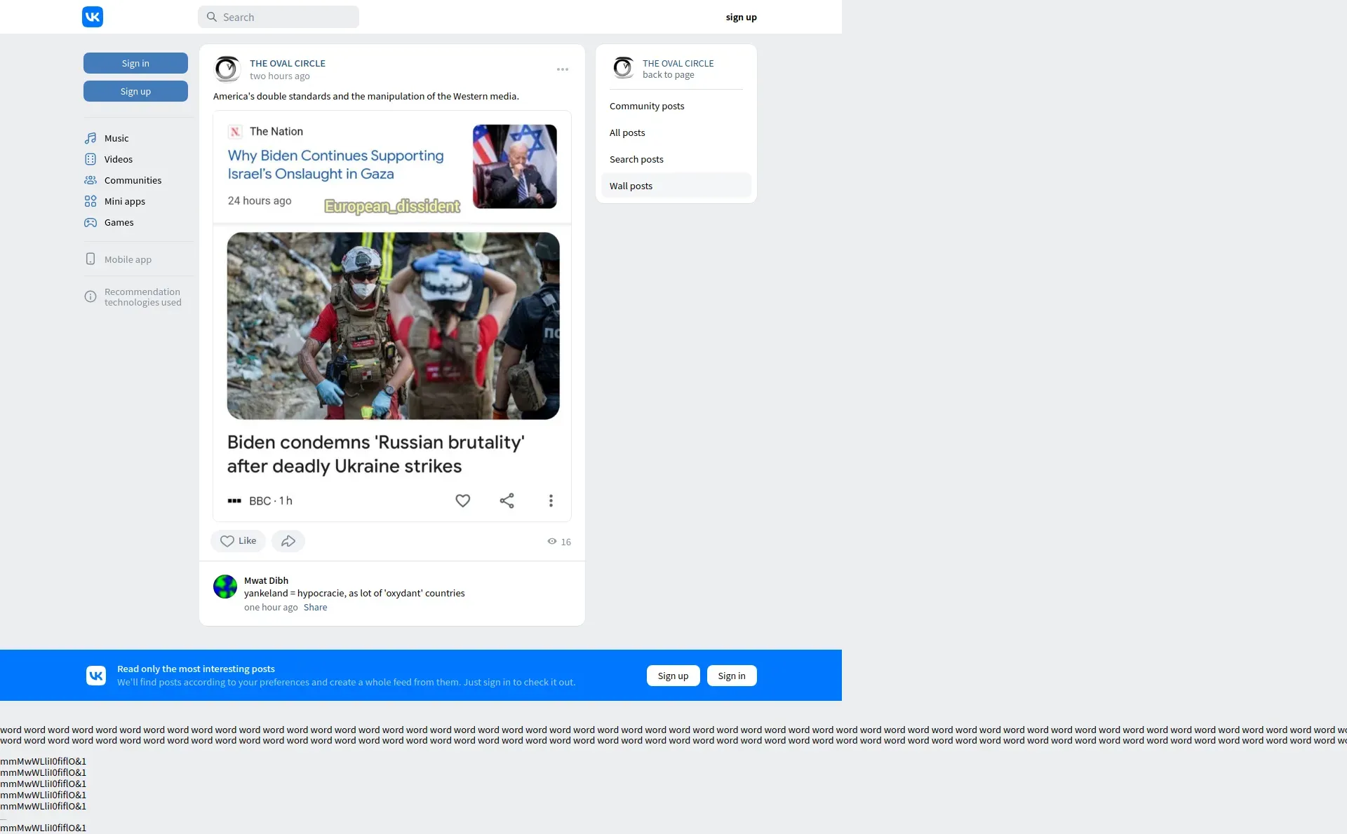Switch to Community posts filter
Image resolution: width=1347 pixels, height=834 pixels.
click(x=647, y=106)
